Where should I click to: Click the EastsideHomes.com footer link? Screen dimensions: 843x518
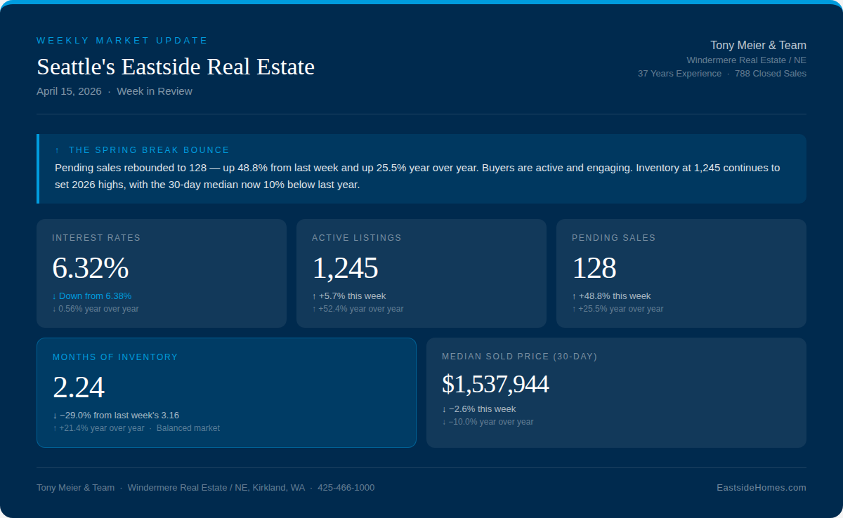pyautogui.click(x=761, y=488)
